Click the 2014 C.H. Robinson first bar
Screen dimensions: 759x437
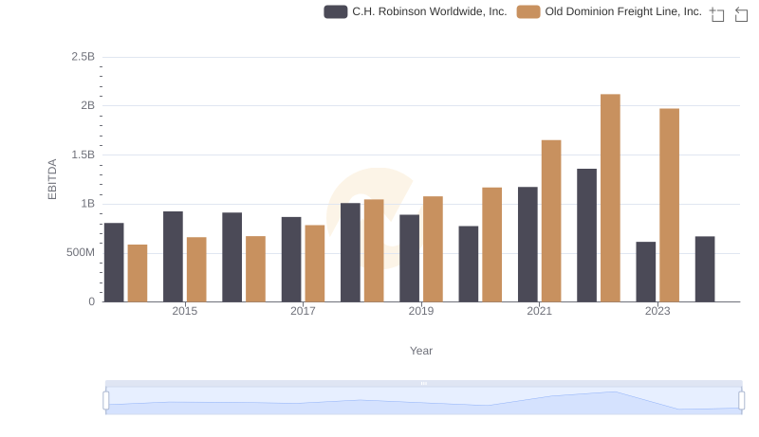(114, 263)
